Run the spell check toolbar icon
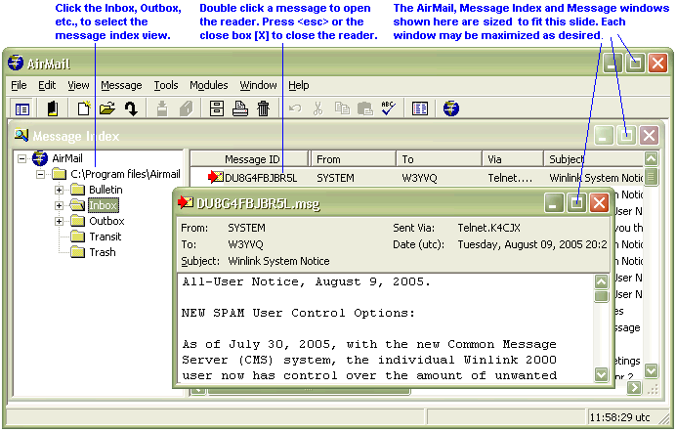The height and width of the screenshot is (431, 676). pyautogui.click(x=387, y=108)
